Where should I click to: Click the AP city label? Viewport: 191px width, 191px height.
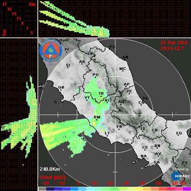click(x=127, y=84)
